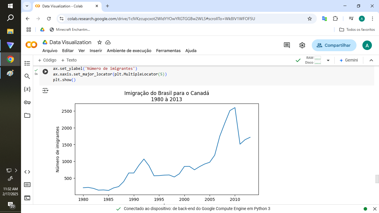Add a new Texto cell
The width and height of the screenshot is (379, 213).
69,60
